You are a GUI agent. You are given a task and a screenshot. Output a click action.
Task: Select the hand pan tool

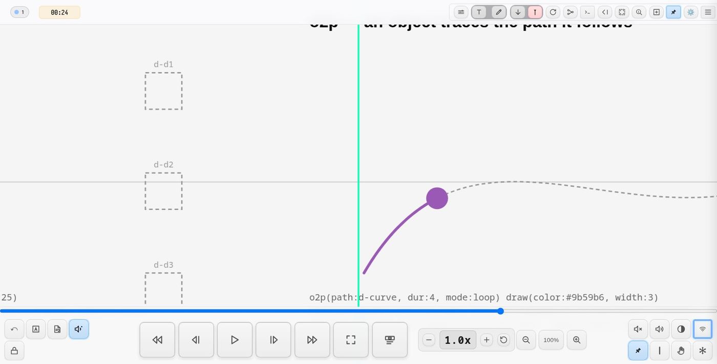pyautogui.click(x=681, y=351)
